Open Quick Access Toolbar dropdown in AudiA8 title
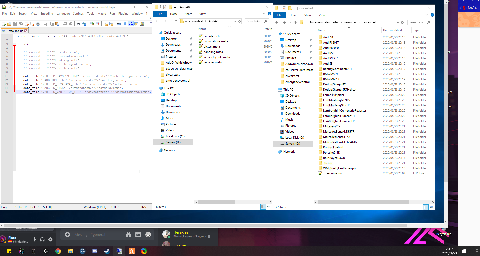Screen dimensions: 480x256 [x=175, y=7]
